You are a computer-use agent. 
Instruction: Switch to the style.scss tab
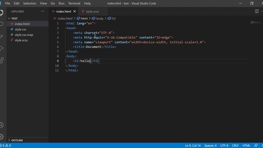92,12
